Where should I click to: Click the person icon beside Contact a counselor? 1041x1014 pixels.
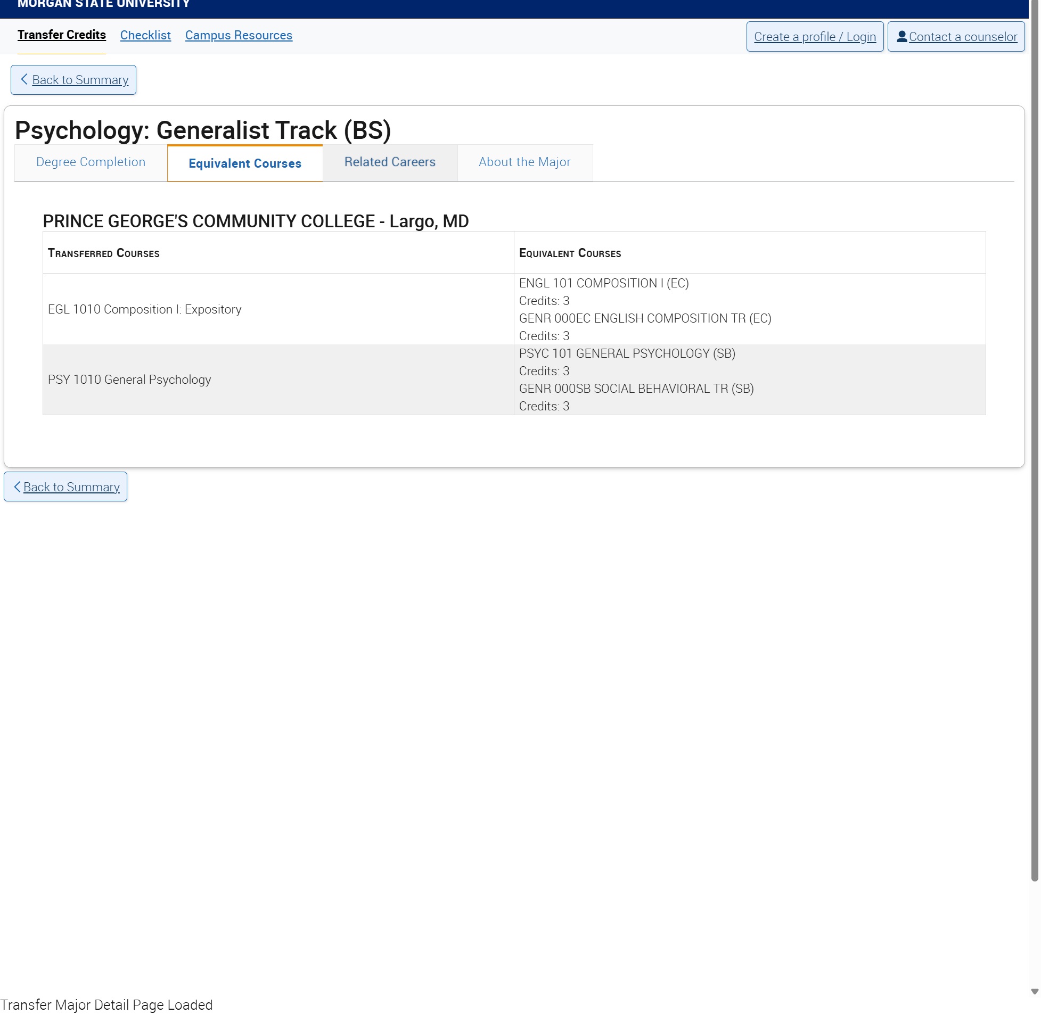[x=901, y=36]
